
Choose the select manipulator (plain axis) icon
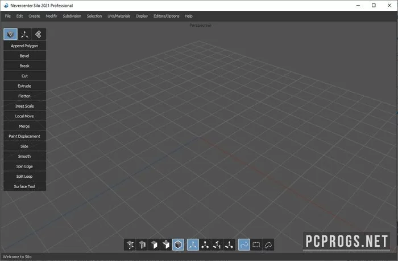[x=193, y=244]
